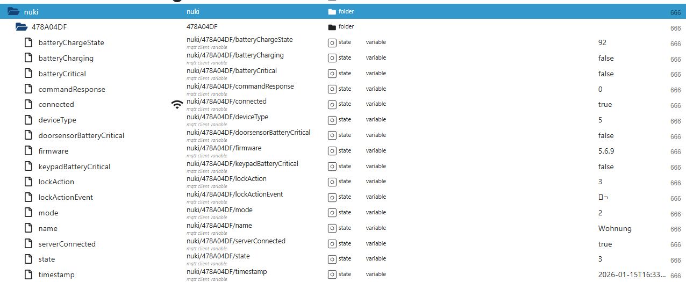Click the doorsensorBatteryCritical file icon

(28, 135)
